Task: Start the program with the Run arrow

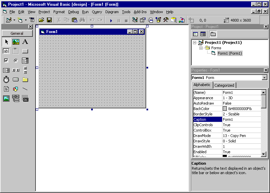Action: [111, 21]
